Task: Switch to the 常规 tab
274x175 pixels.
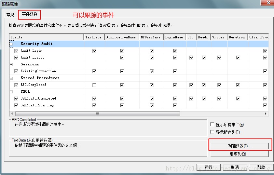Action: tap(10, 15)
